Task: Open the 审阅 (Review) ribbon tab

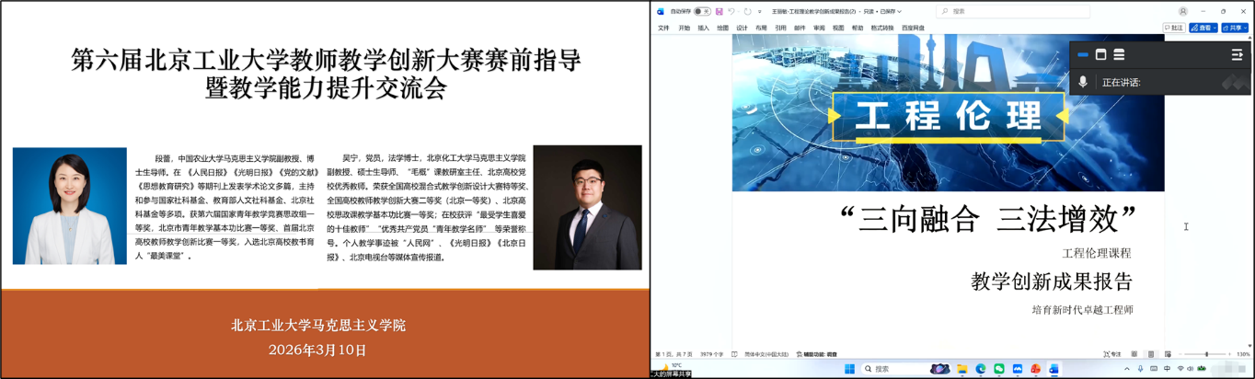Action: [x=819, y=29]
